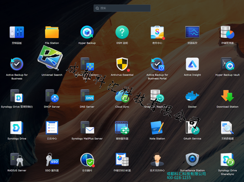This screenshot has width=244, height=182.
Task: Open Snapshot Replication
Action: click(157, 96)
